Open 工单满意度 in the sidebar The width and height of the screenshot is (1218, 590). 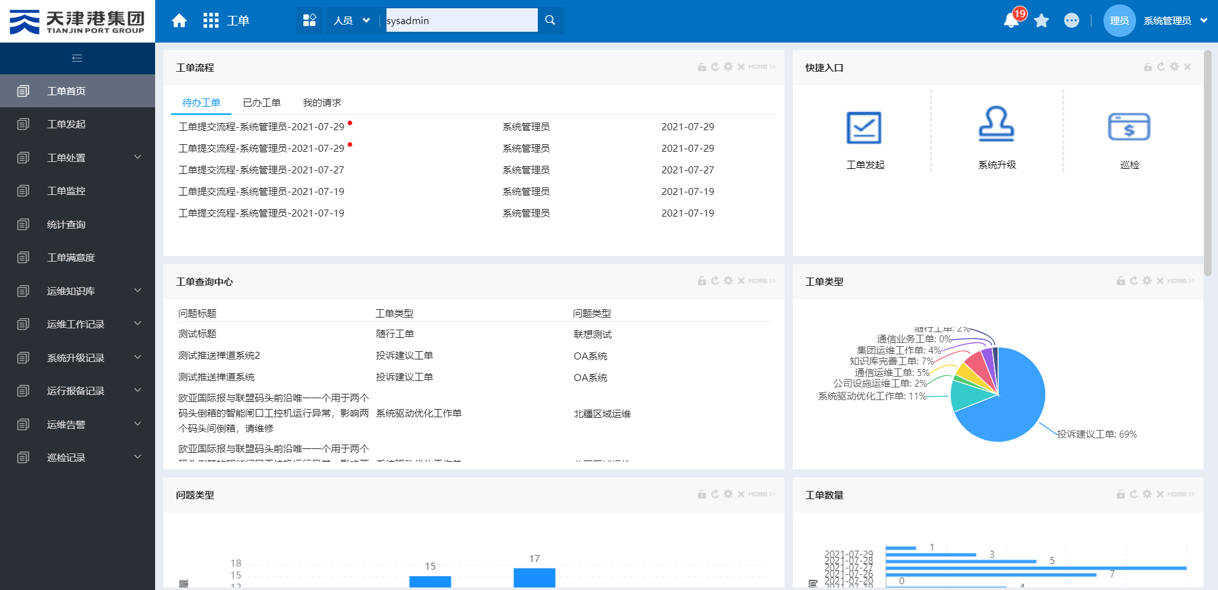(x=78, y=257)
